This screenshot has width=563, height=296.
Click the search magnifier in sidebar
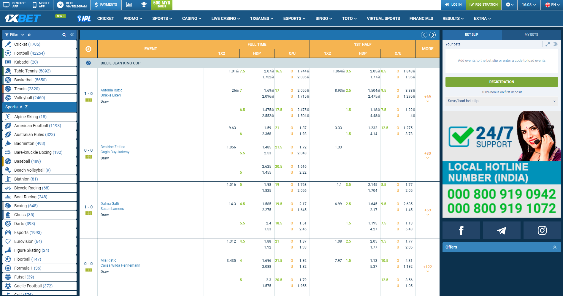coord(64,35)
